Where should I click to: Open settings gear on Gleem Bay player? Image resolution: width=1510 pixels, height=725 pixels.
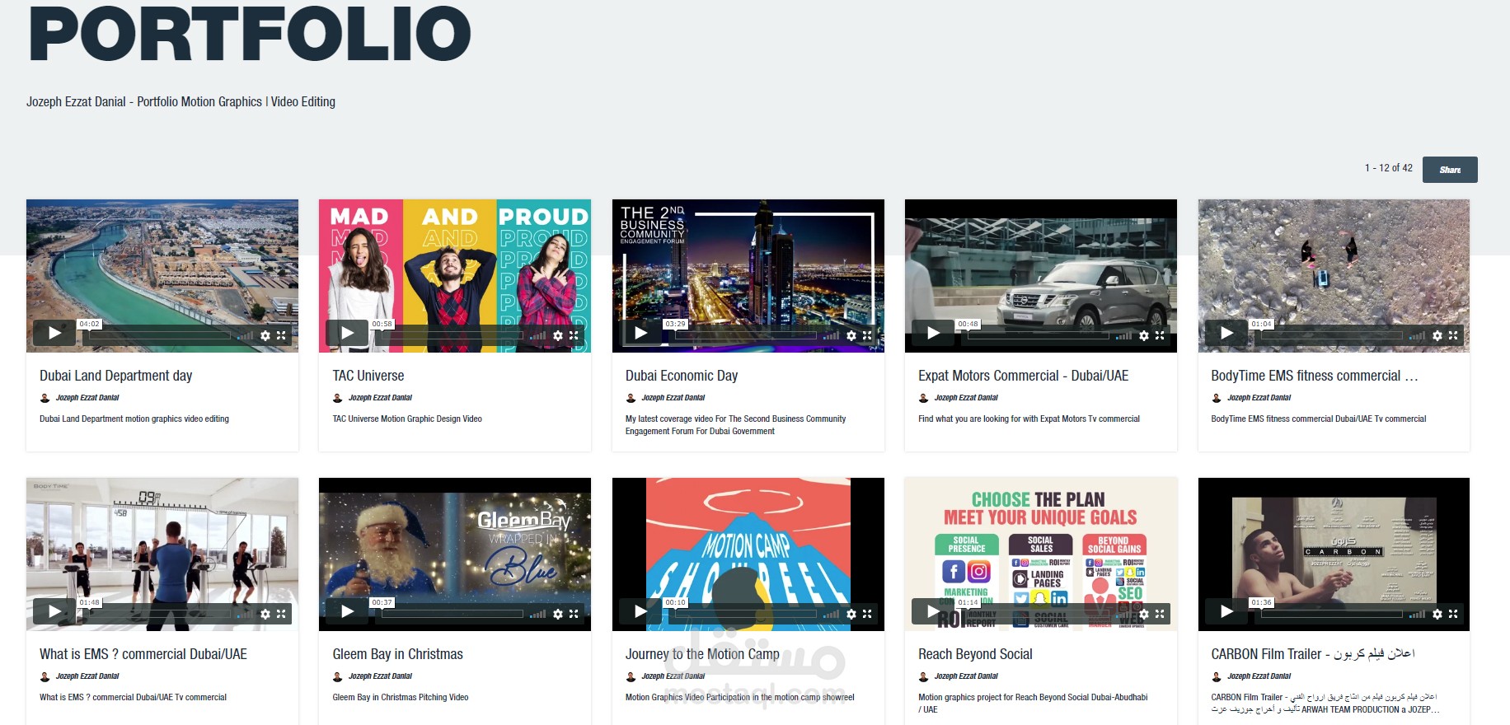click(558, 614)
